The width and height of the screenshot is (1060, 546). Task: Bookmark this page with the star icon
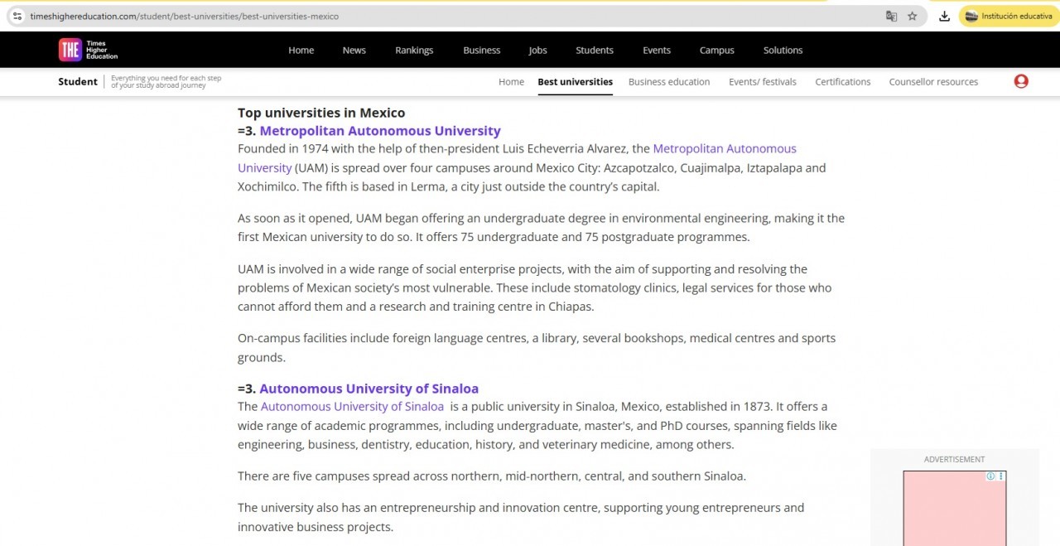[913, 16]
